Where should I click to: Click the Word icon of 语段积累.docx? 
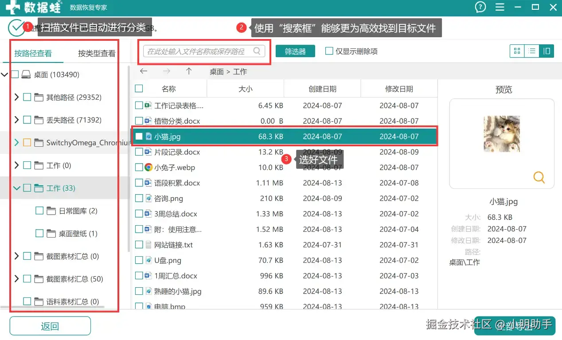[x=149, y=183]
